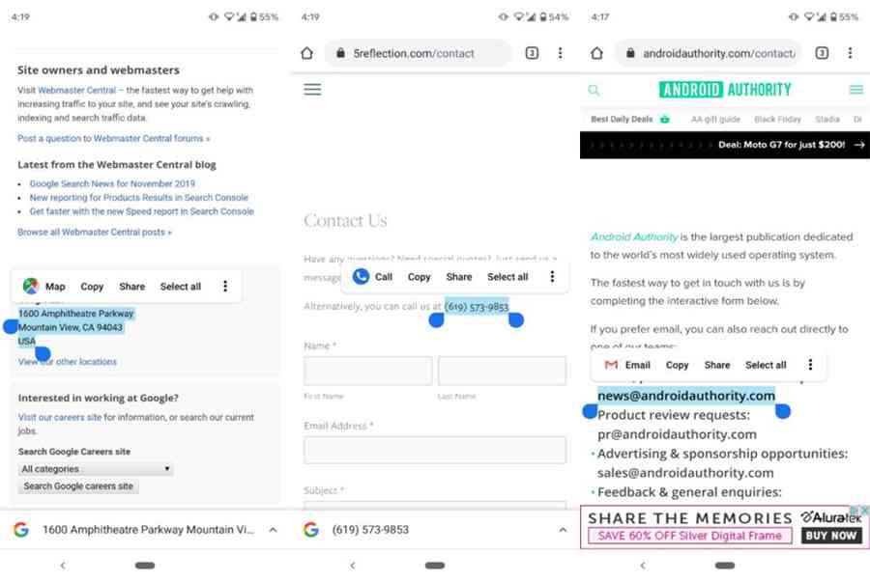Click the Search Google careers site button

[x=78, y=486]
